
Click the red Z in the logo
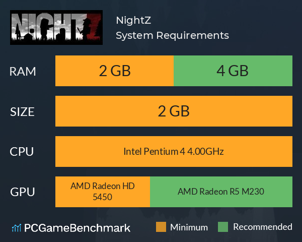[x=94, y=27]
